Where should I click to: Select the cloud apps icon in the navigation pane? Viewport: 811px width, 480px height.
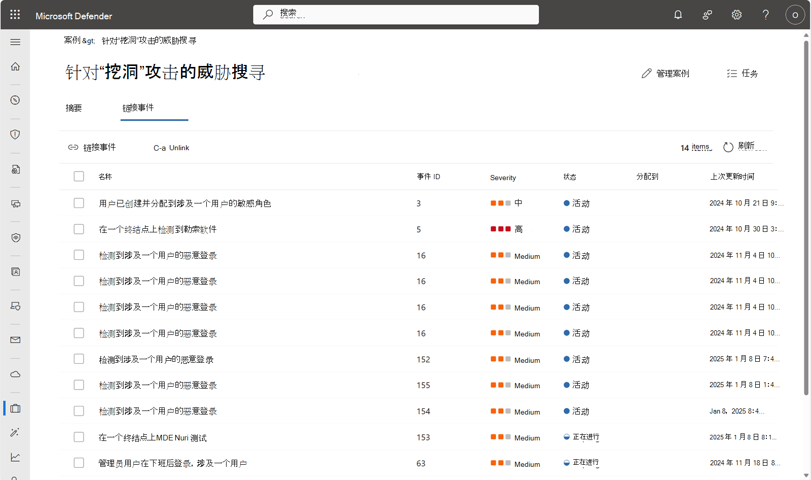pyautogui.click(x=15, y=374)
